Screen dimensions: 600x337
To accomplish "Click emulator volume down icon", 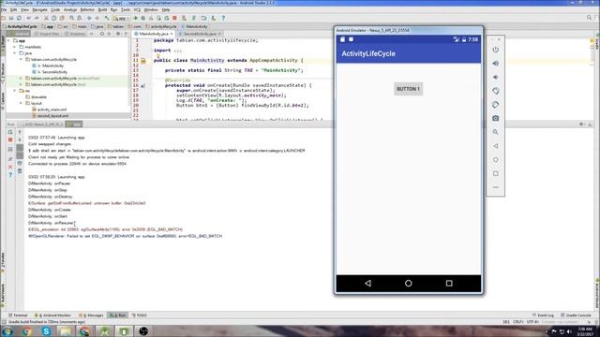I will pyautogui.click(x=496, y=77).
